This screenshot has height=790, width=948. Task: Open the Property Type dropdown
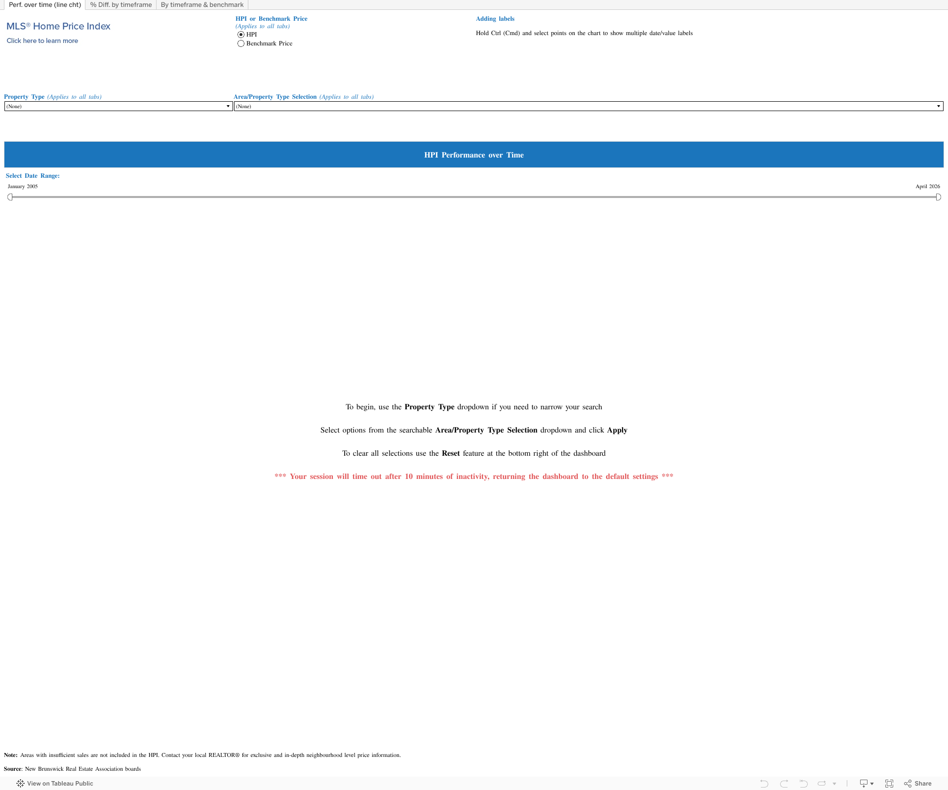pos(118,106)
